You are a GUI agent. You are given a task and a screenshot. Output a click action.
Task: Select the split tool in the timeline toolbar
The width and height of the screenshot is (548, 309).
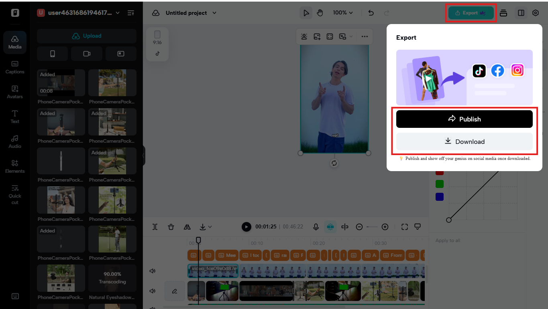[x=155, y=226]
